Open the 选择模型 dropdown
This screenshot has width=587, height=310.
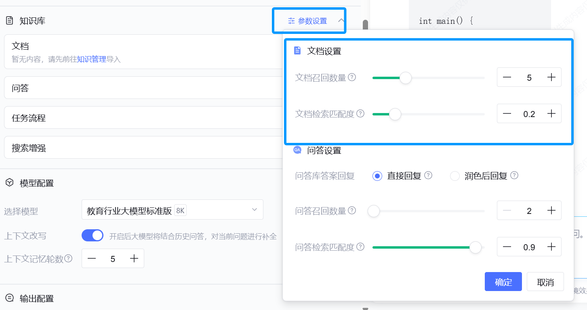pyautogui.click(x=173, y=209)
